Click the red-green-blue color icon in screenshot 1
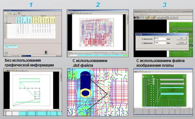The width and height of the screenshot is (195, 119). (x=46, y=52)
